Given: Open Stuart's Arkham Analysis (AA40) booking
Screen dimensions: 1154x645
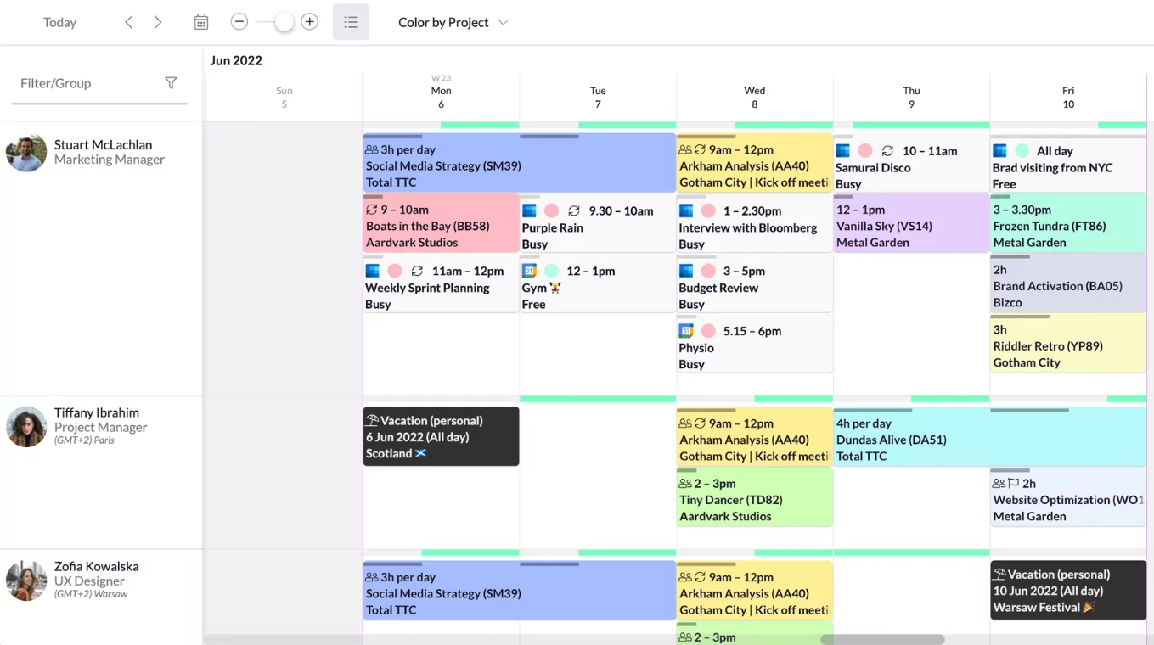Looking at the screenshot, I should pyautogui.click(x=754, y=163).
